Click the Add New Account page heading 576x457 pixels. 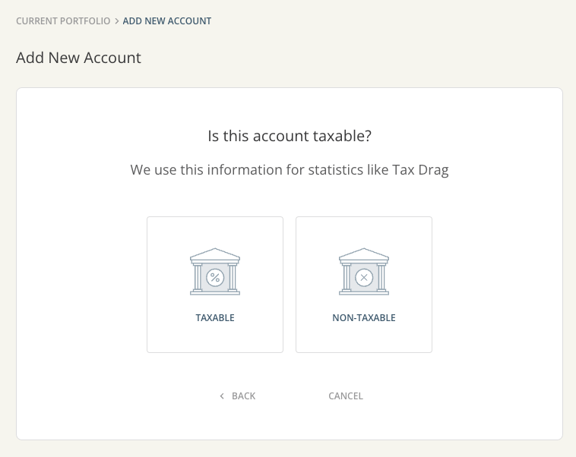pos(78,58)
